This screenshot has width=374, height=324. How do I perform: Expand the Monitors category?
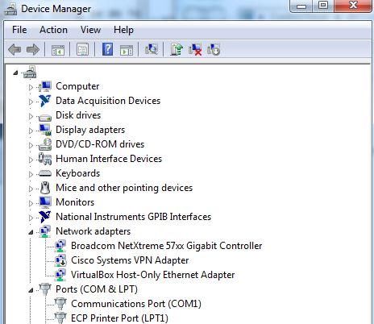point(31,203)
